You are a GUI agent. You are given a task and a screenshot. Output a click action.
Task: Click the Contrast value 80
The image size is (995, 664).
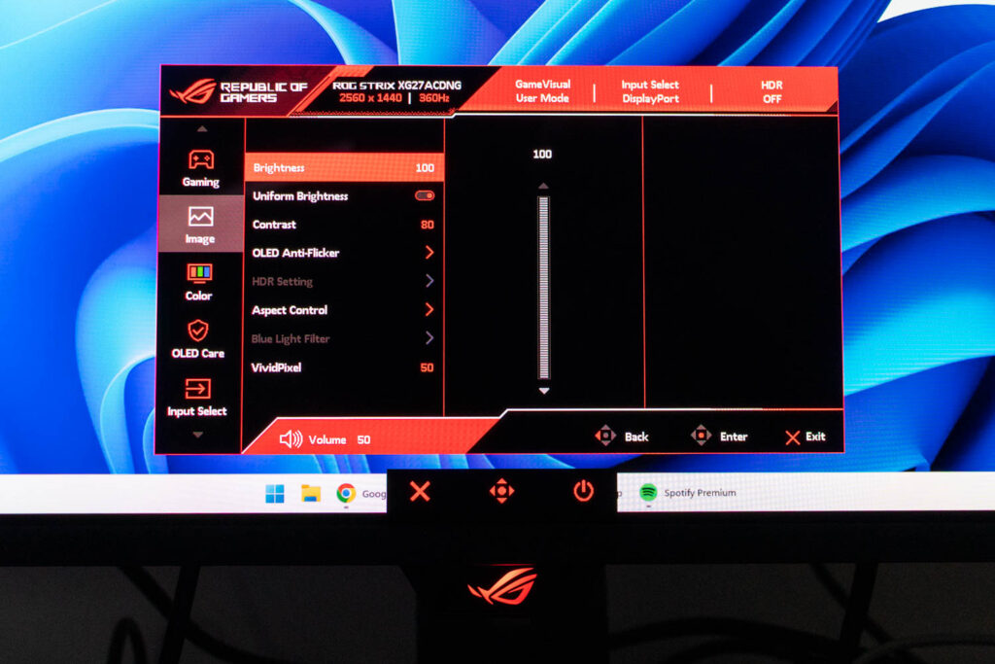click(428, 225)
